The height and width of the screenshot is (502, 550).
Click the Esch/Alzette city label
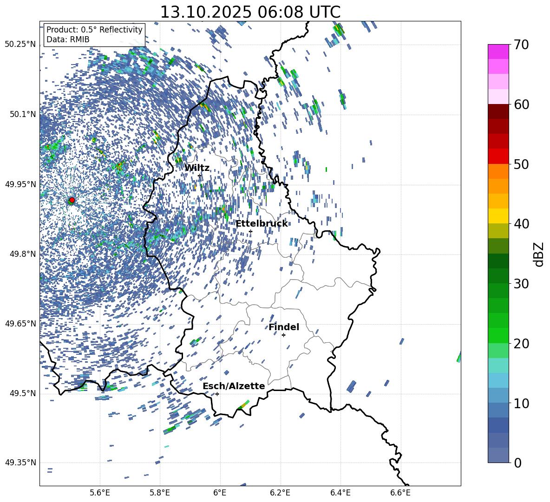pos(234,386)
